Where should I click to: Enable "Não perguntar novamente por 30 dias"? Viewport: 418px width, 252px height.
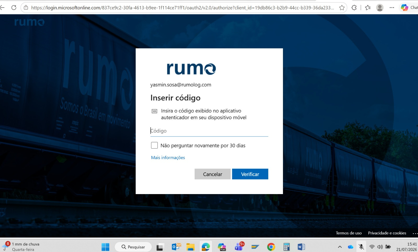coord(154,145)
